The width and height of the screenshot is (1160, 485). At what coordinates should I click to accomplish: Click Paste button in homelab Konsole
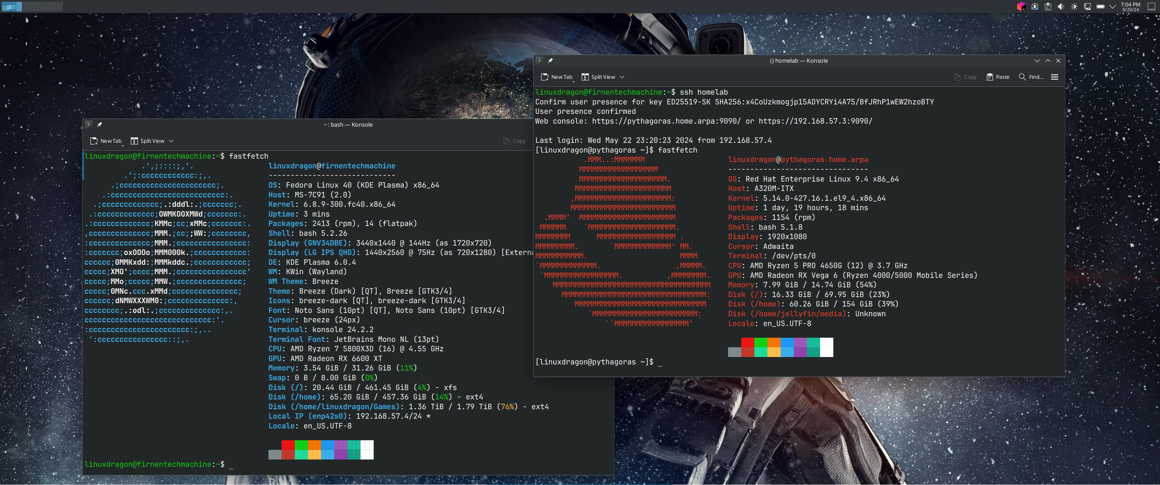pos(998,77)
